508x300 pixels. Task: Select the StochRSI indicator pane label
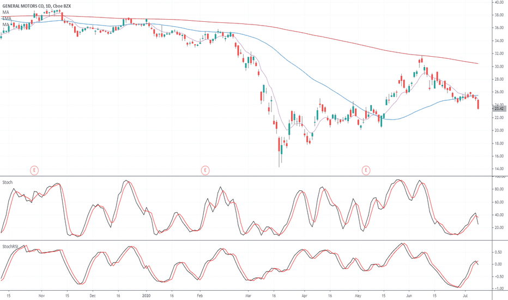tap(11, 247)
